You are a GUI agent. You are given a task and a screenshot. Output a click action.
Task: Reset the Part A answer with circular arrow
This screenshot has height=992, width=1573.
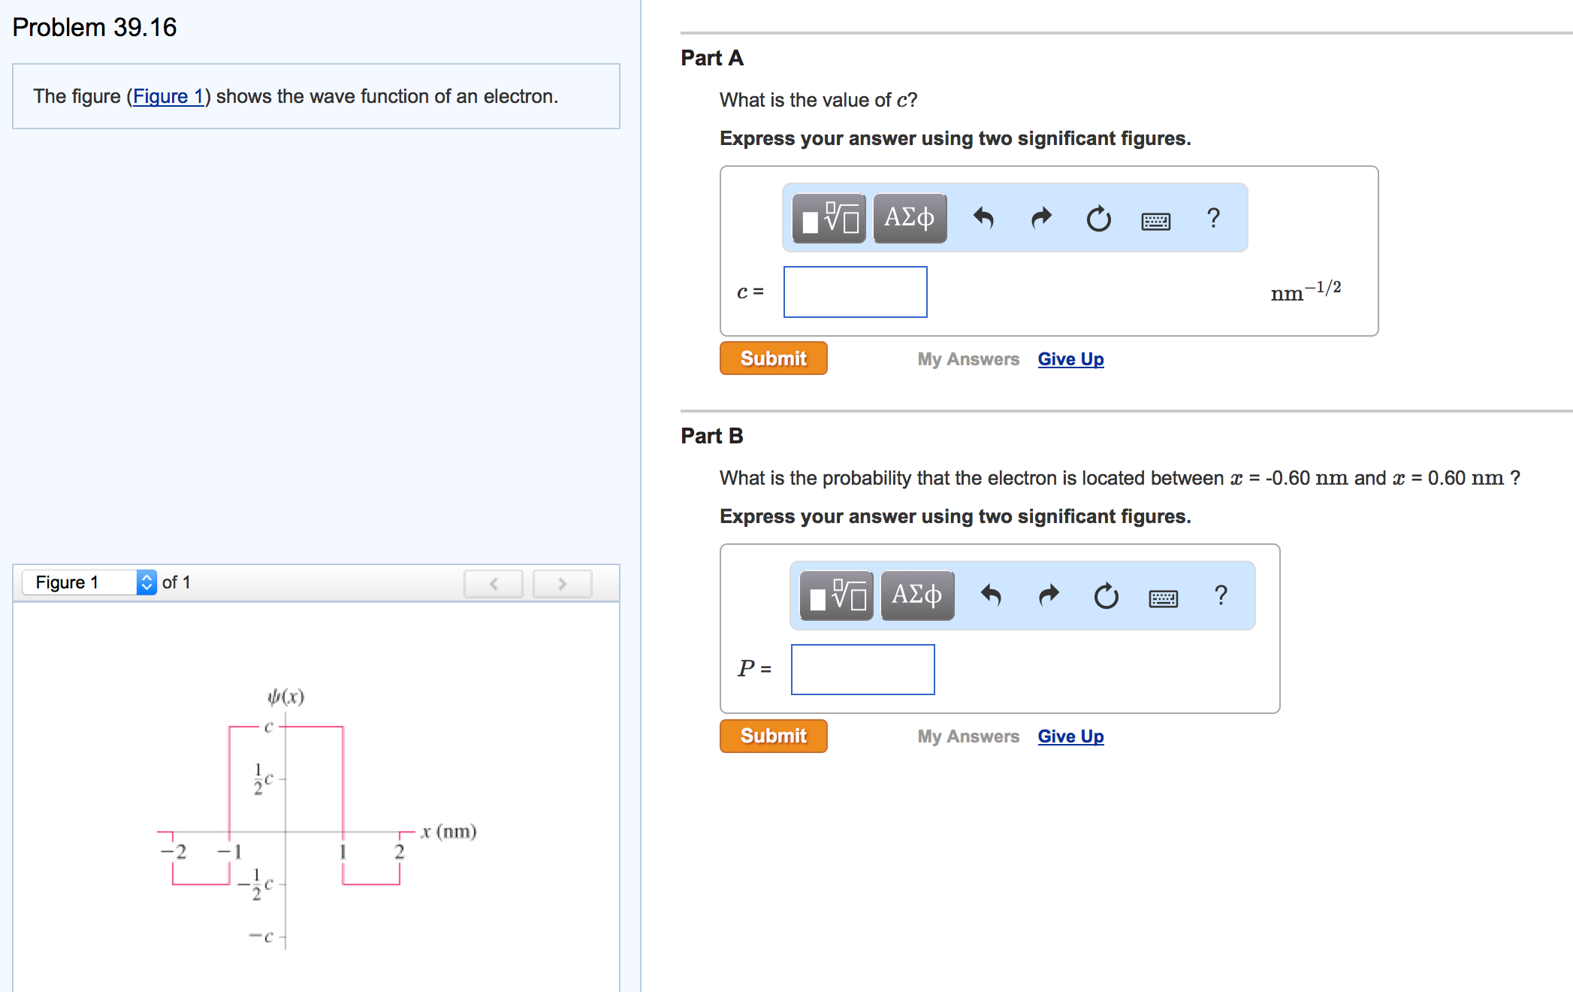tap(1098, 219)
